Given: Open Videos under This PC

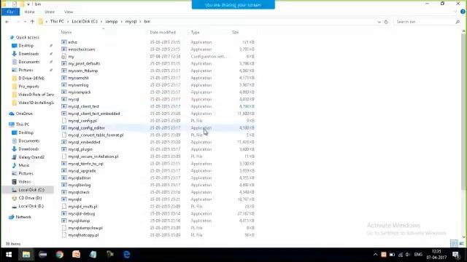Looking at the screenshot, I should point(24,182).
